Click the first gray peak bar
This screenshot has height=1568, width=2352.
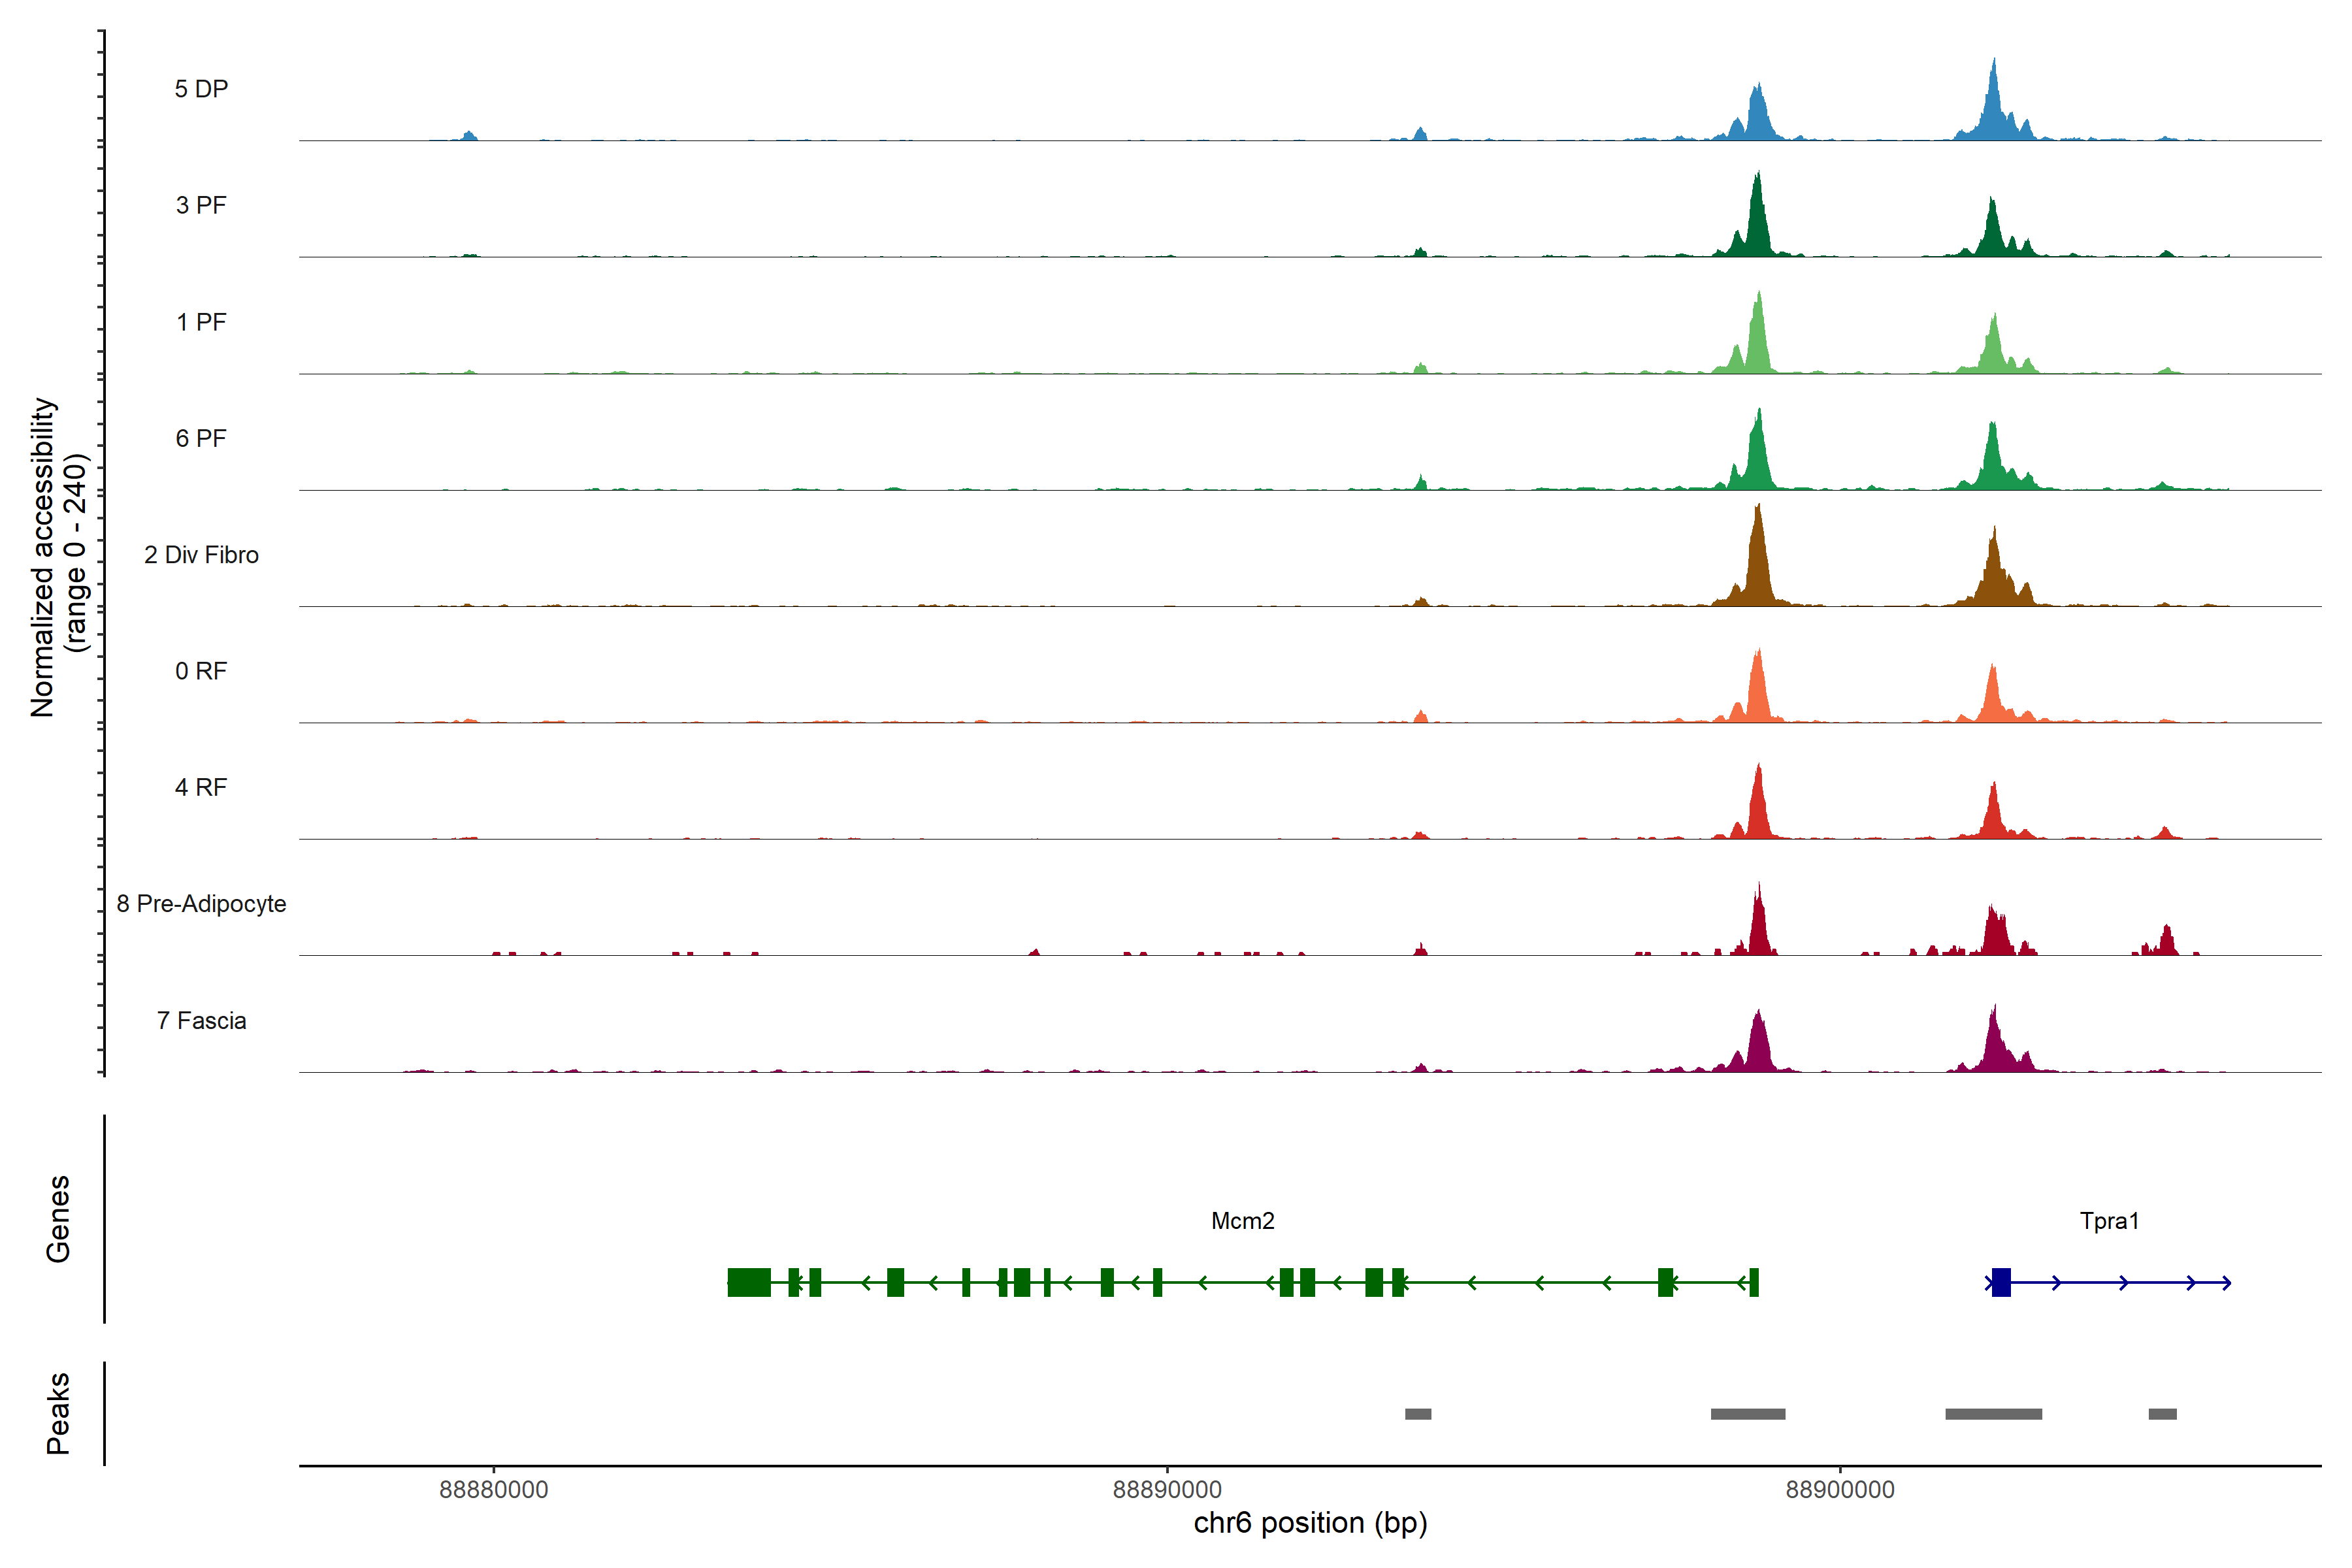pyautogui.click(x=1418, y=1414)
